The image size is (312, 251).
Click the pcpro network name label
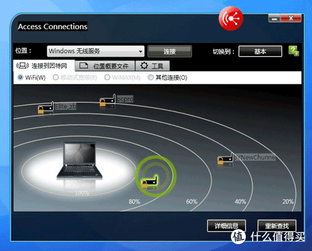click(125, 99)
